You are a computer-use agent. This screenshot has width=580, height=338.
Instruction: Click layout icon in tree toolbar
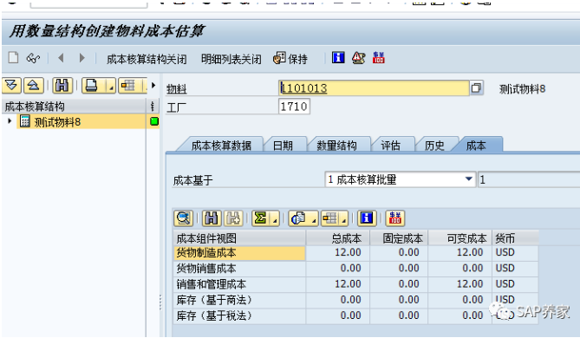point(128,86)
